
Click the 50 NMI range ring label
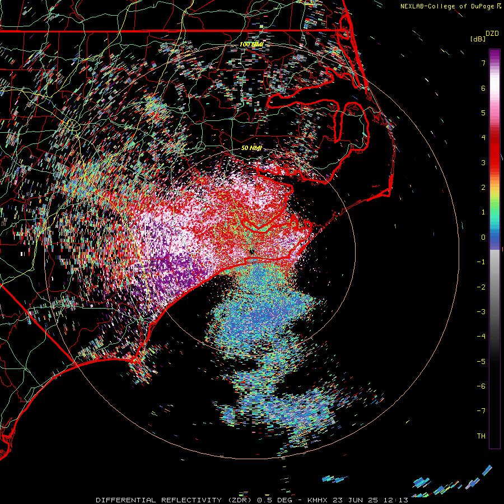[251, 148]
